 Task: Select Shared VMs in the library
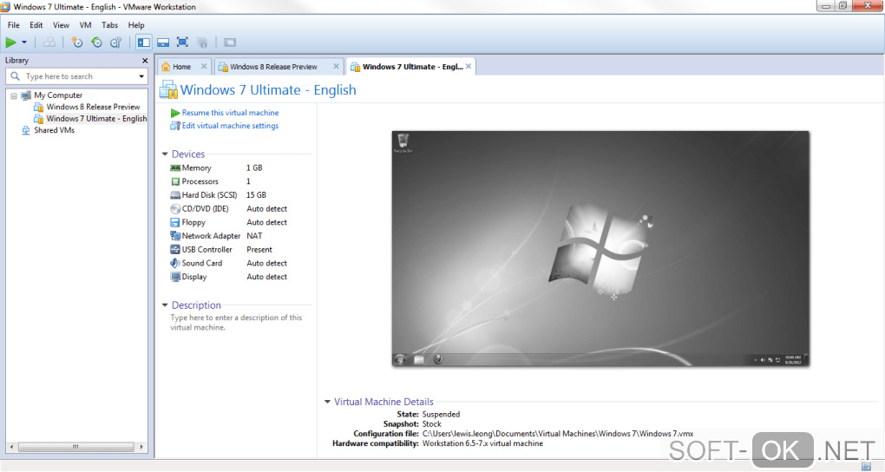click(54, 130)
